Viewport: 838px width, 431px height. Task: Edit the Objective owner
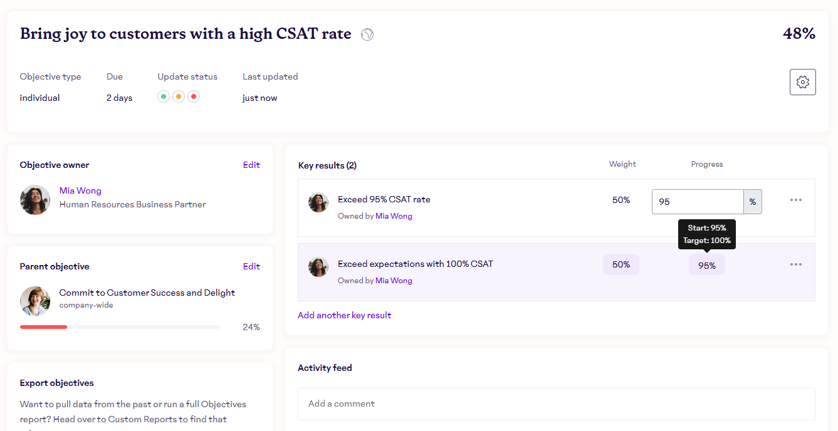(251, 165)
